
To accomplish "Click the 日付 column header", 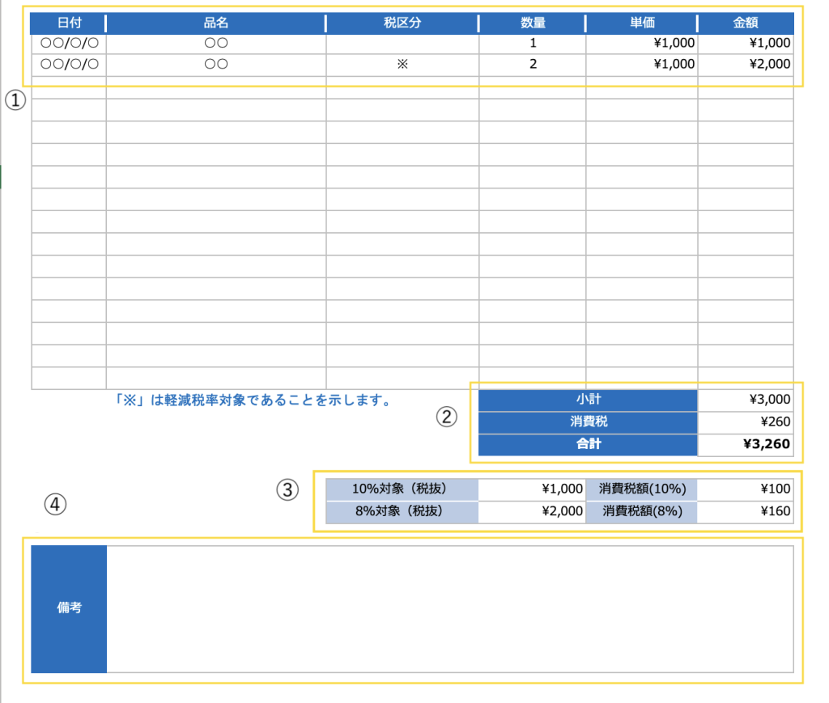I will [69, 23].
